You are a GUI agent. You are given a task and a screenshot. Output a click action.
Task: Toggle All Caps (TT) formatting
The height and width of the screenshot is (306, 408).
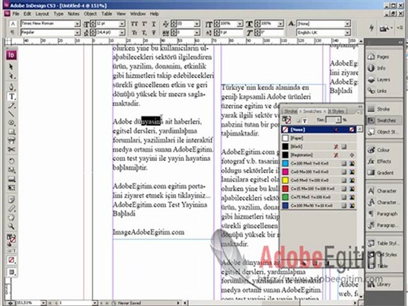(134, 24)
